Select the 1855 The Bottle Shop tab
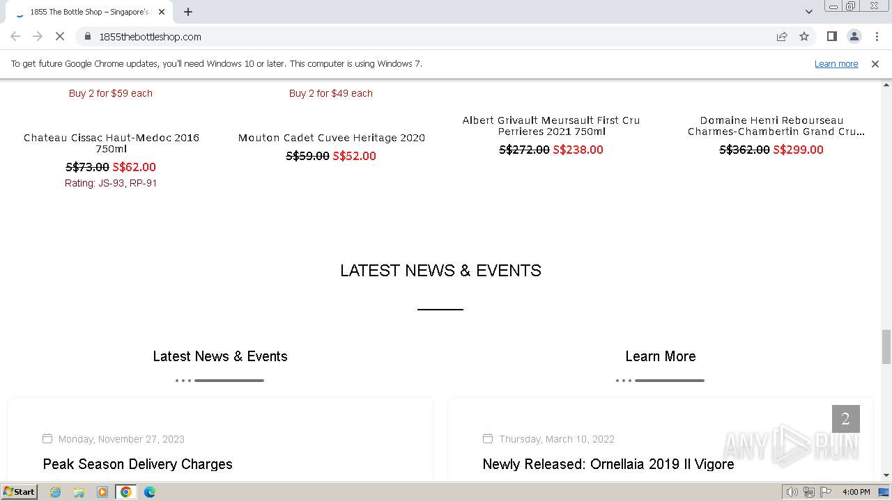 point(89,12)
